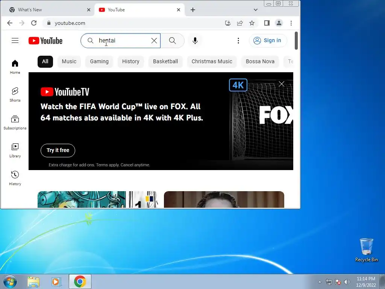Click the YouTube logo
385x289 pixels.
click(x=45, y=41)
